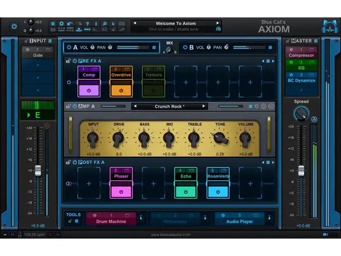
Task: Click 'Click to enable / disable tuner' text
Action: click(x=173, y=29)
